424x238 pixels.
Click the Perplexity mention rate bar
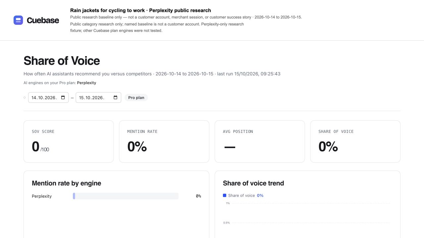point(126,196)
